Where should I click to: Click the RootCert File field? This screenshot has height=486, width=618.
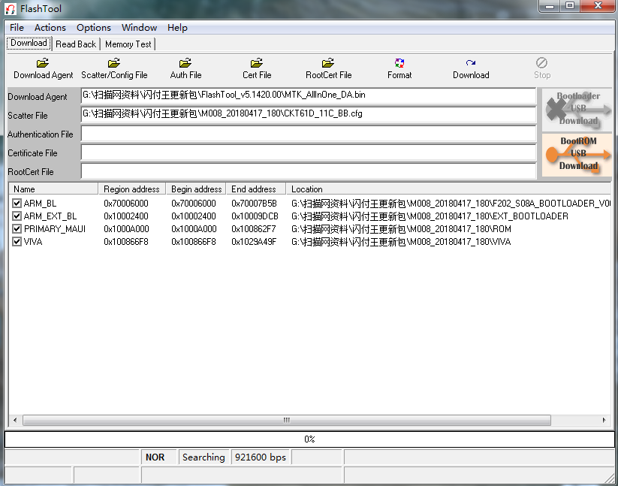[x=308, y=171]
